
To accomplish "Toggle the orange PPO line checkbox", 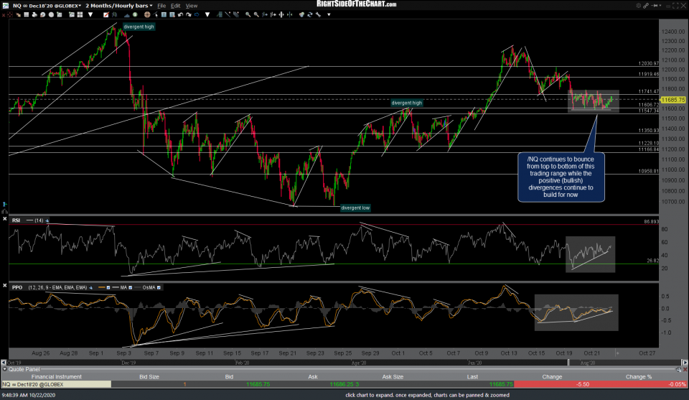I will (108, 287).
